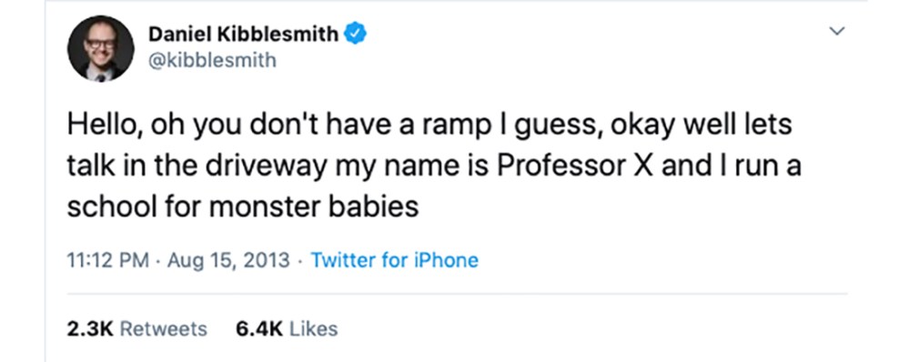Visit the @kibblesmith handle
The height and width of the screenshot is (362, 909).
point(213,60)
